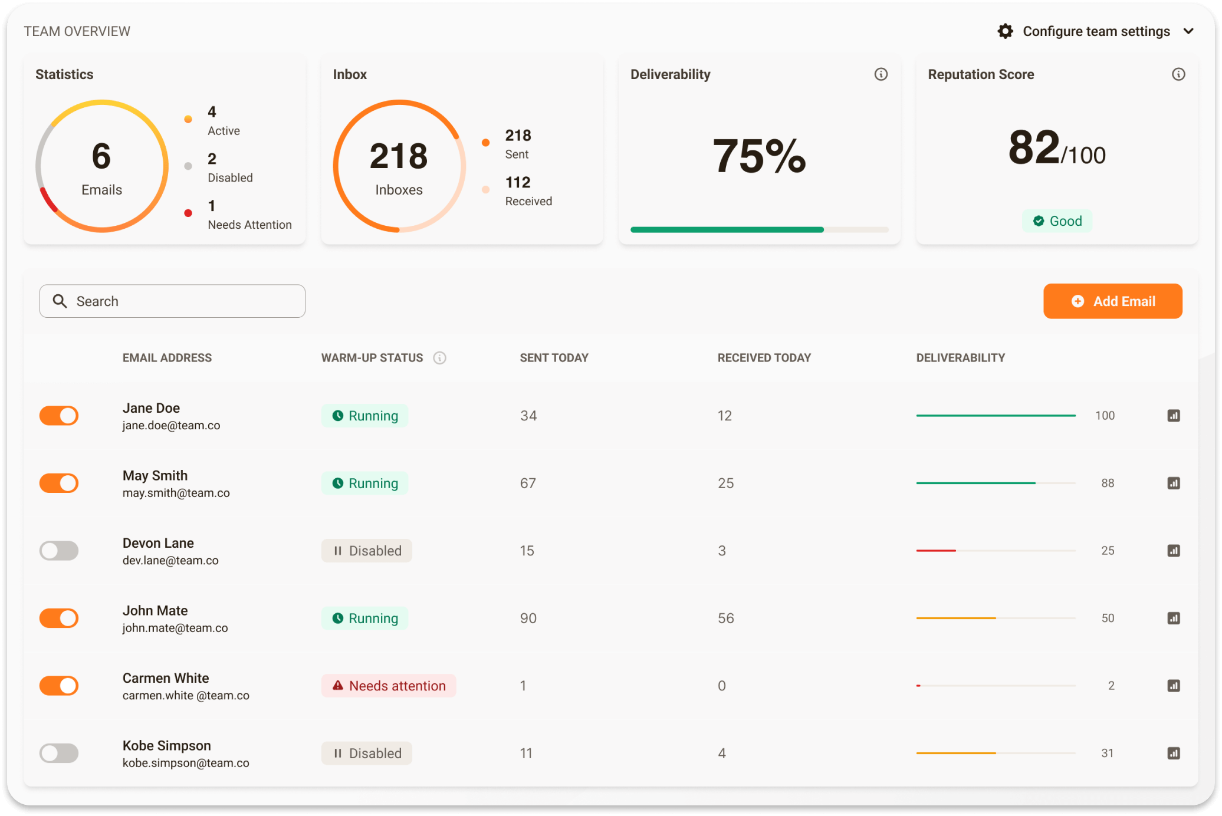Click the Deliverability column header
Viewport: 1222px width, 816px height.
coord(960,358)
